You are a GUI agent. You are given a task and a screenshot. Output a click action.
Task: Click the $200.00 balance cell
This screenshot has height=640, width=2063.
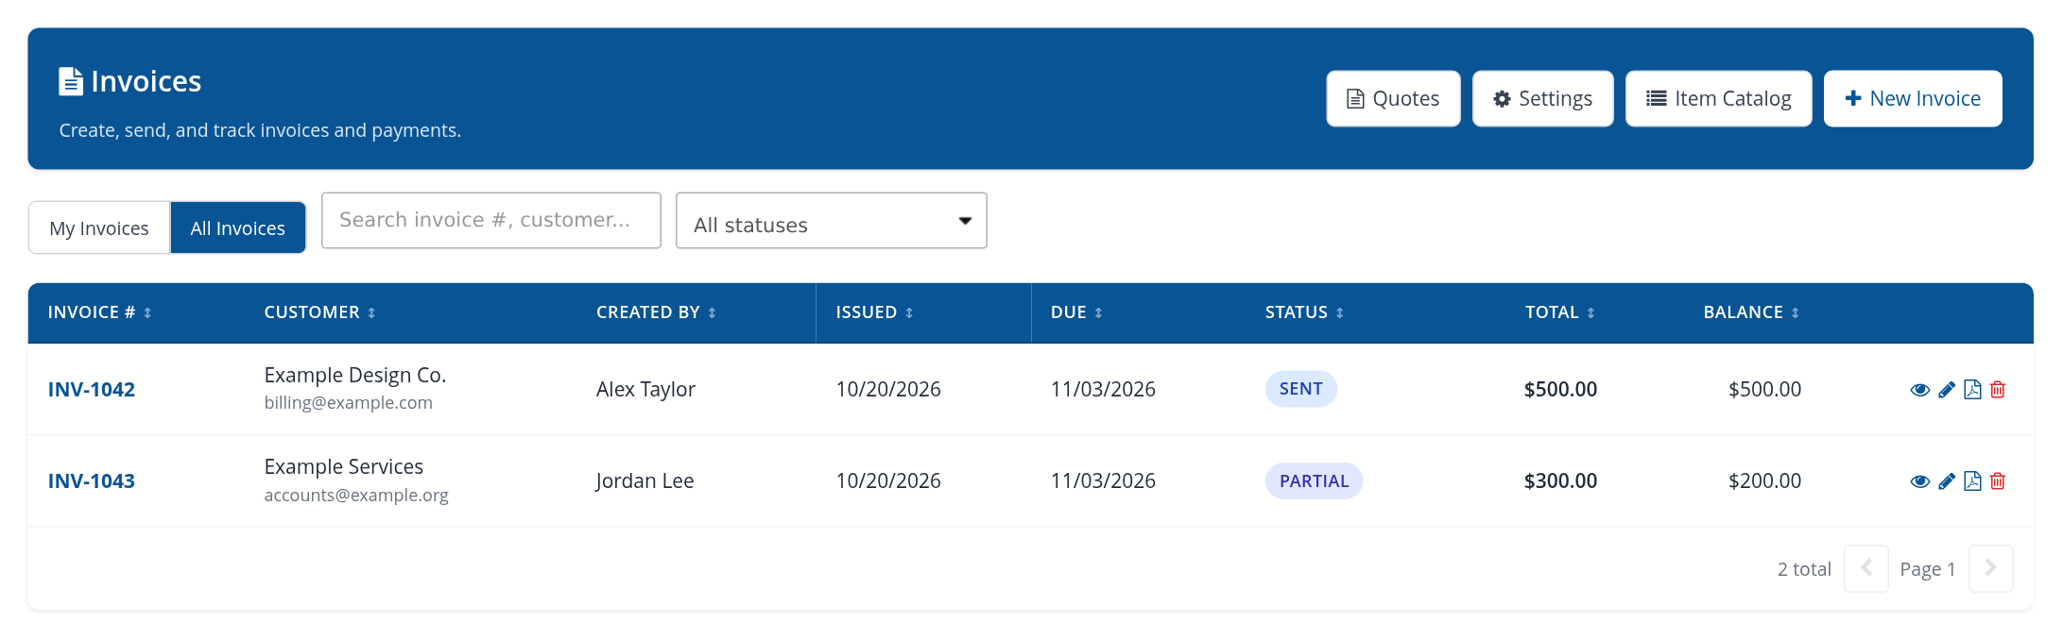[x=1764, y=480]
